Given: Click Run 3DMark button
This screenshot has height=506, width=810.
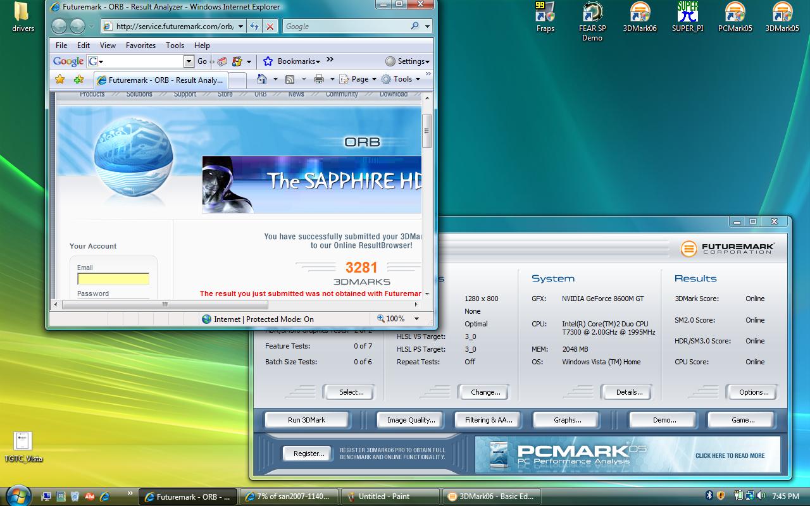Looking at the screenshot, I should coord(306,419).
